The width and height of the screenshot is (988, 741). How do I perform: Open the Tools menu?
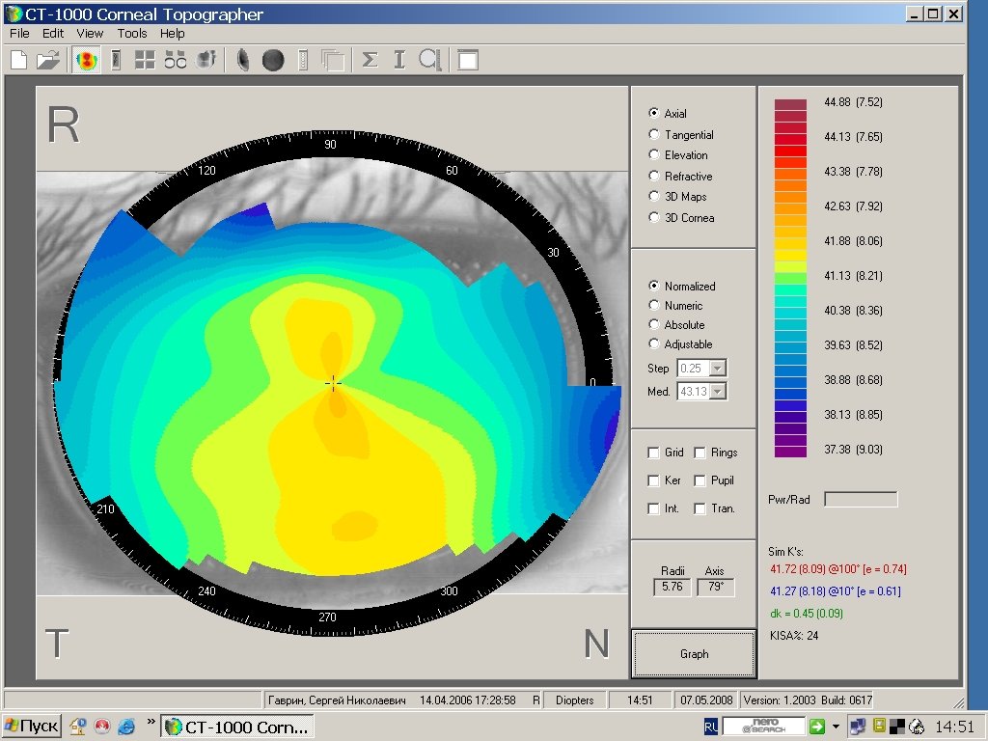coord(131,34)
